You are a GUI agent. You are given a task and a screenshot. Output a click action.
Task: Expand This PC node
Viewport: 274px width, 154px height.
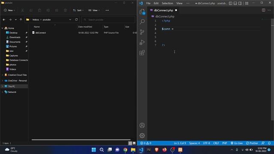3,86
